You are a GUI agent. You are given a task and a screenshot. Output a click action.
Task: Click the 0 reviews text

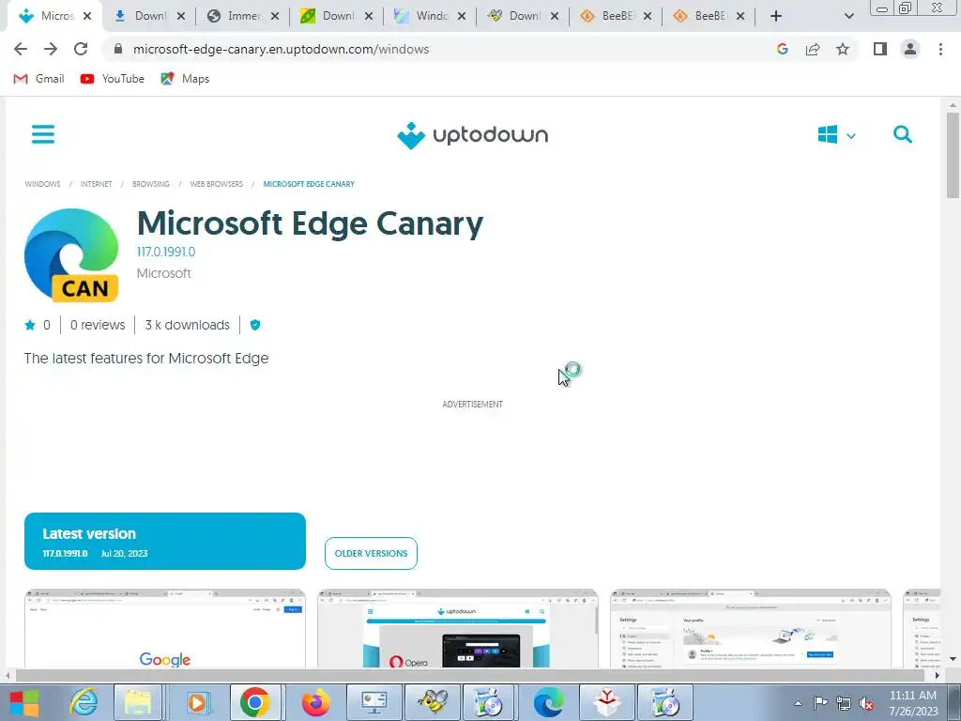(x=98, y=325)
